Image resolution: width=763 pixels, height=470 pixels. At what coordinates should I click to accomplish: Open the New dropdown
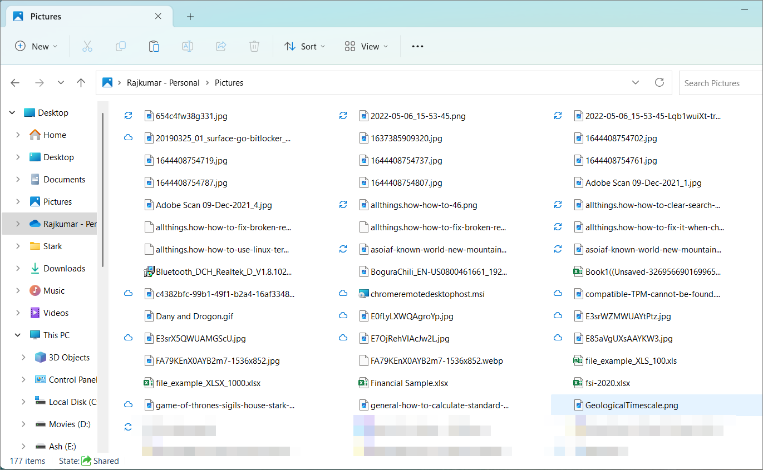pyautogui.click(x=36, y=46)
